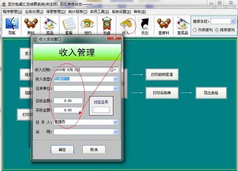Open the 程序管理[G] menu
The height and width of the screenshot is (171, 238).
[x=12, y=12]
